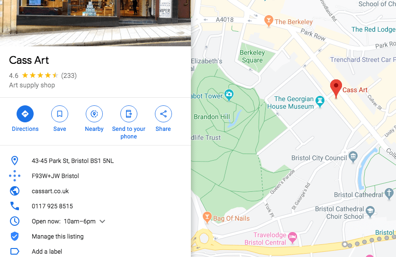This screenshot has width=396, height=257.
Task: Open cassart.co.uk website link
Action: click(x=50, y=191)
